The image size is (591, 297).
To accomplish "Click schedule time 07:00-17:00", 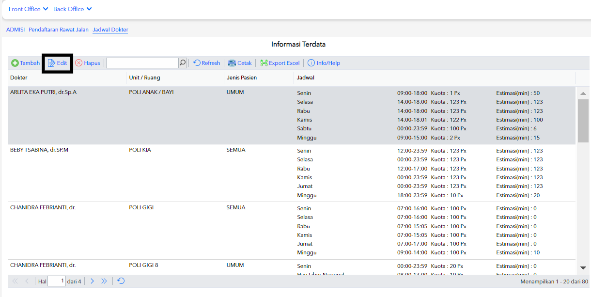I will tap(412, 244).
